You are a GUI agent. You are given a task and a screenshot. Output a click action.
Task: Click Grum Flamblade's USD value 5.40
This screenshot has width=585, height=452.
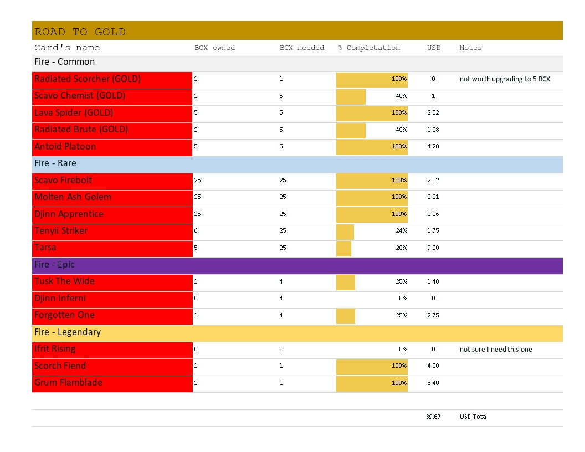433,383
